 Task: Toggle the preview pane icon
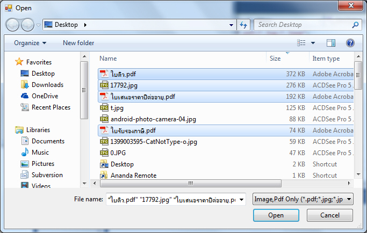(331, 43)
